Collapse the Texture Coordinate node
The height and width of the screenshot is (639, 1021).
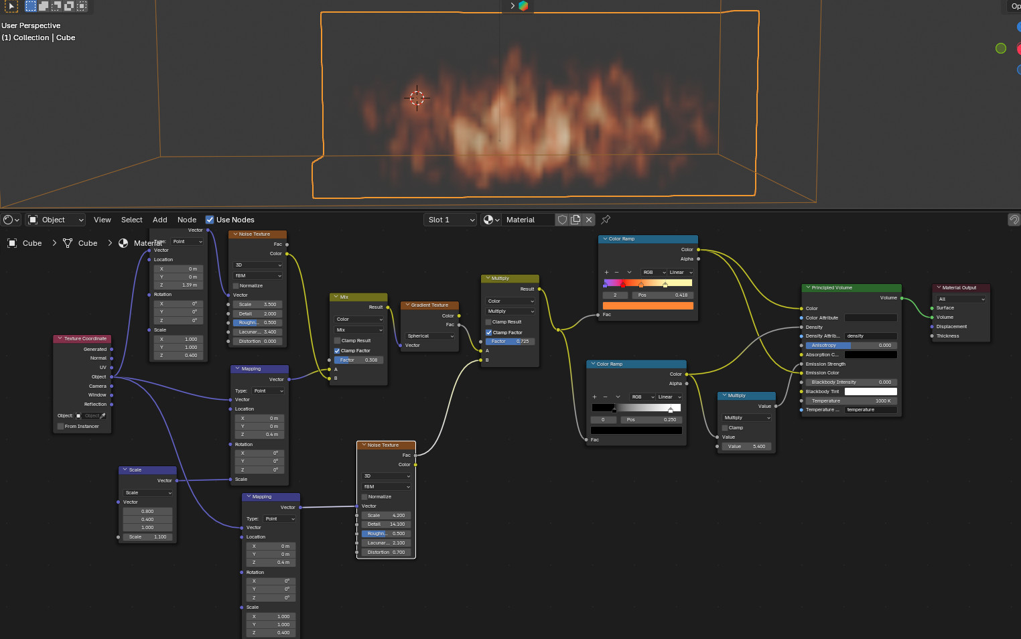pos(60,339)
